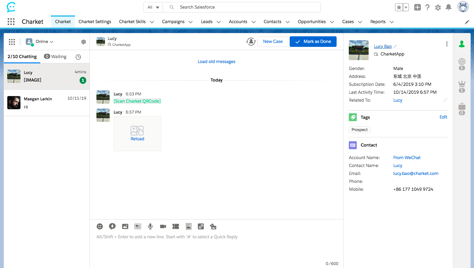Click the video camera icon in composer

coord(163,226)
